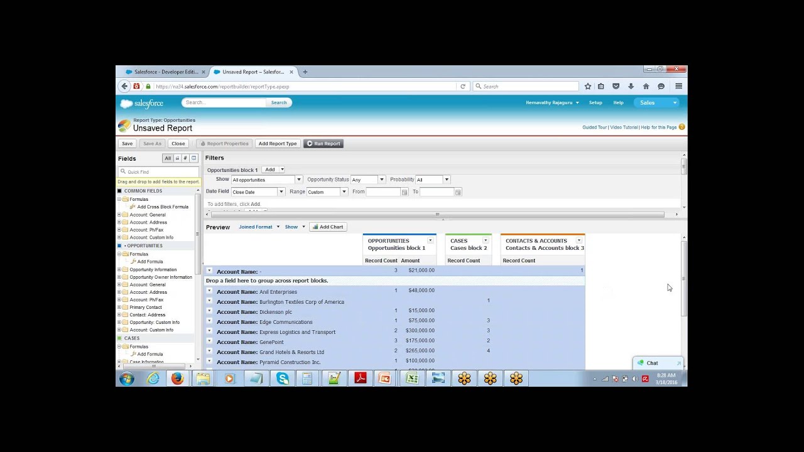Click the Firefox search bar
This screenshot has height=452, width=804.
[x=526, y=87]
